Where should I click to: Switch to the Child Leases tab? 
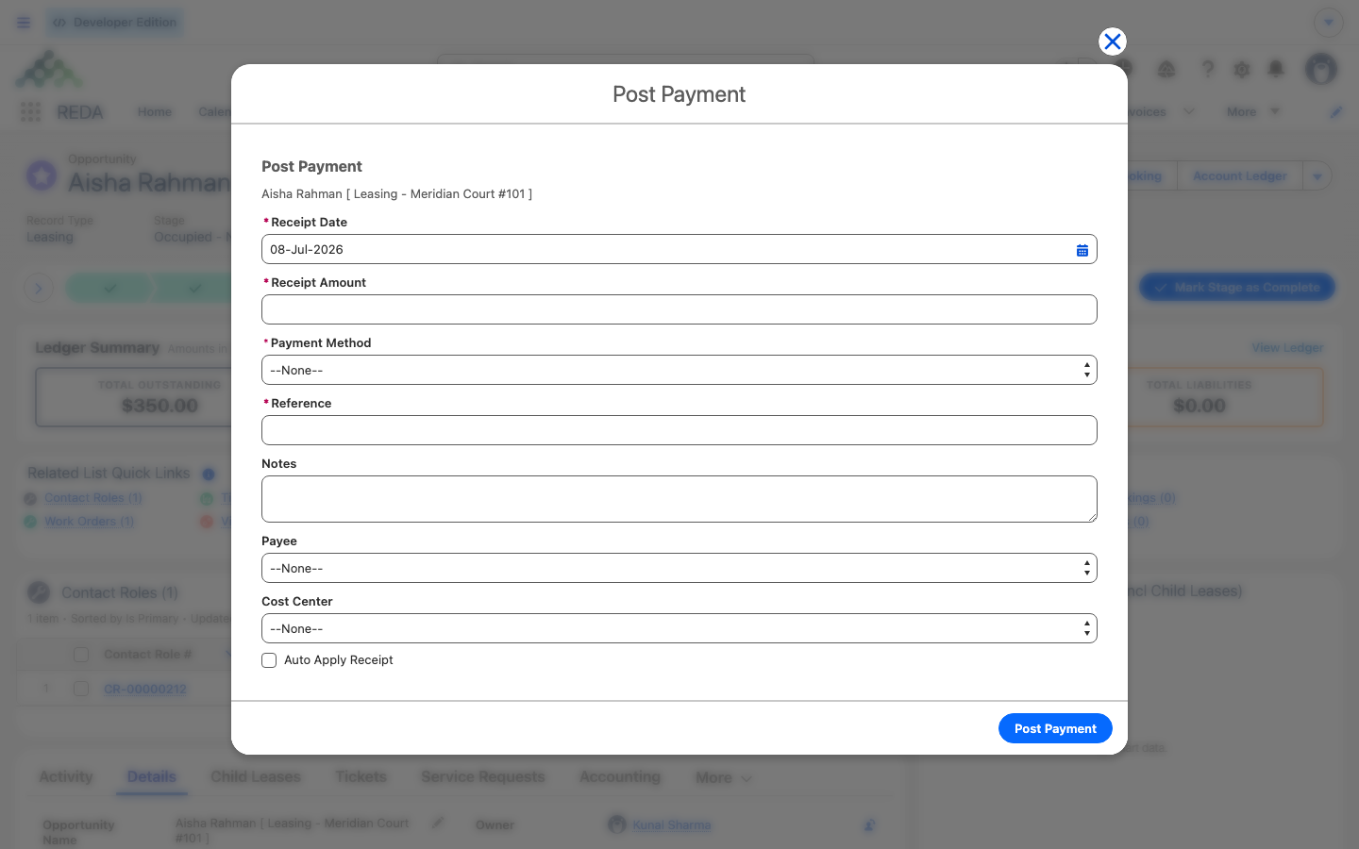tap(256, 777)
